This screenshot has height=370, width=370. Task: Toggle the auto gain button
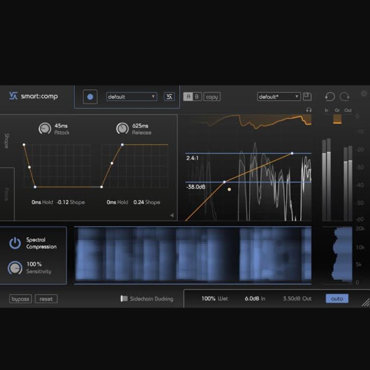pyautogui.click(x=337, y=299)
